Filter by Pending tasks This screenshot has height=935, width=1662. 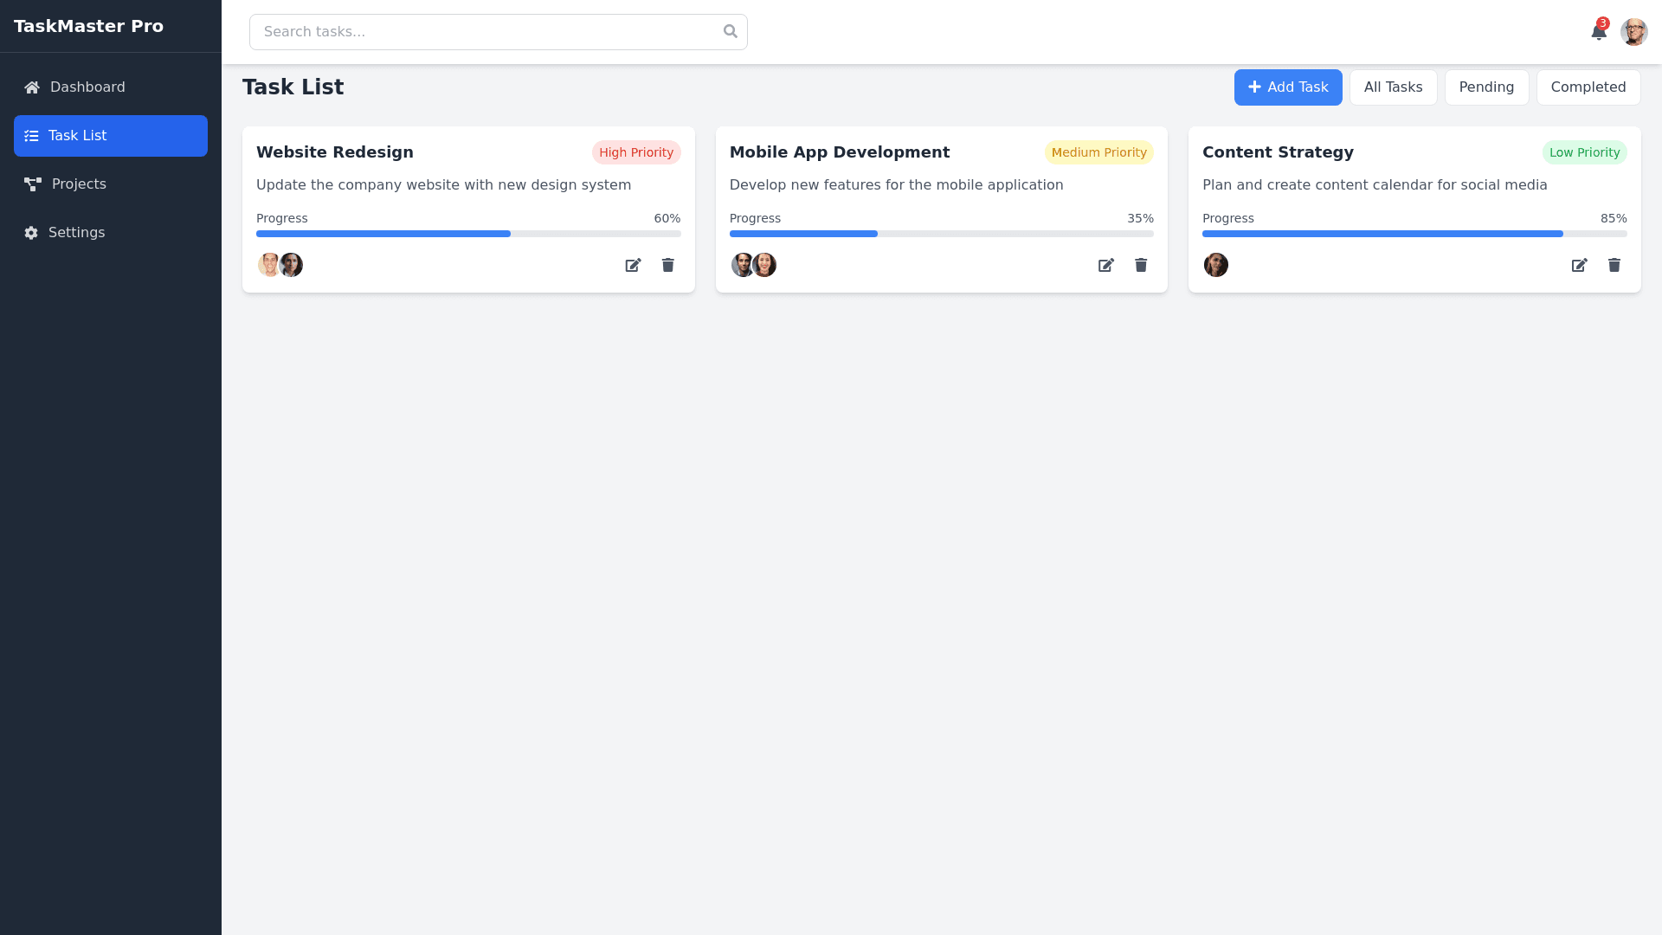pos(1485,87)
